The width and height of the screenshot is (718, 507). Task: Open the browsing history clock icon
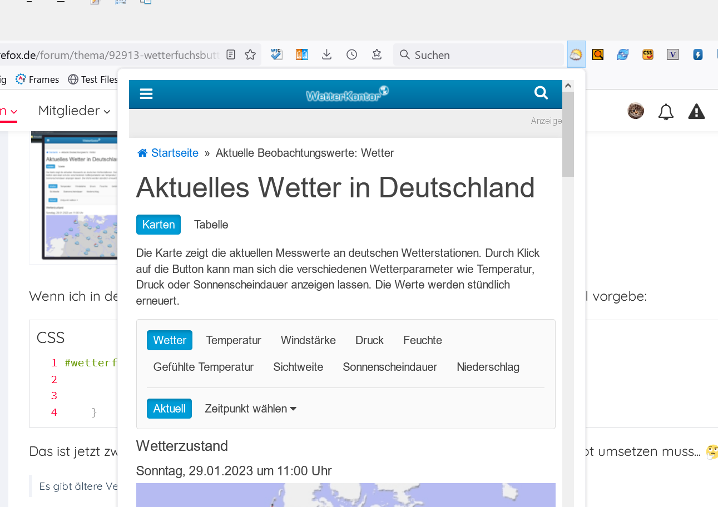point(351,54)
